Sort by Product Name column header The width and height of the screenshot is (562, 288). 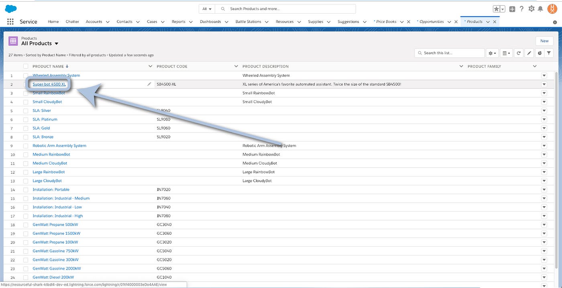tap(48, 66)
